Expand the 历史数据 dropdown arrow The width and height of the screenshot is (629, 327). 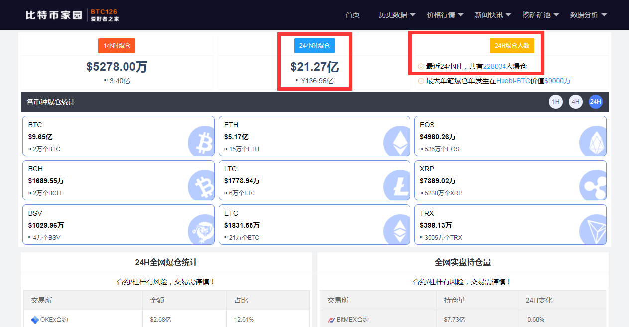pyautogui.click(x=413, y=15)
